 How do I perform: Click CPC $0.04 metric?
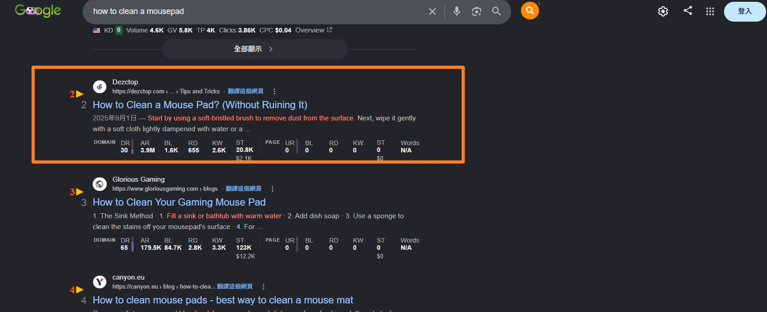click(x=275, y=30)
